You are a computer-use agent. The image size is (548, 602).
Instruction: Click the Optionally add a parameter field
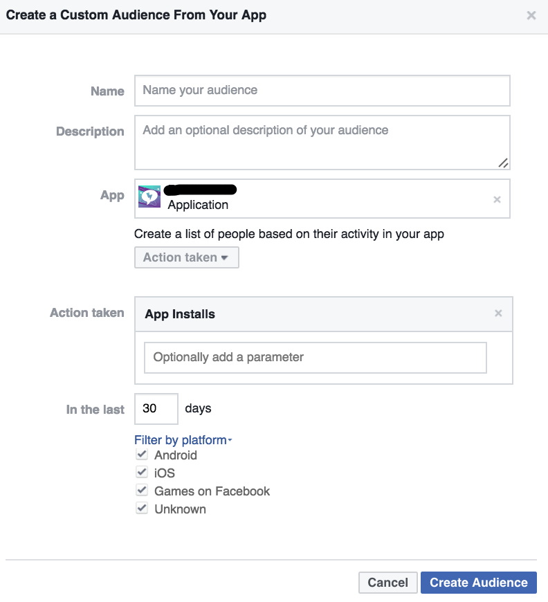pos(315,358)
